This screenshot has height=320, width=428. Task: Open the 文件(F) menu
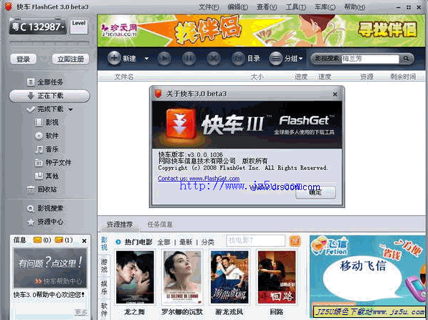click(209, 7)
